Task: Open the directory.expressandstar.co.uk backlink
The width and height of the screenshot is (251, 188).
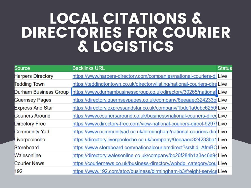Action: click(x=144, y=108)
